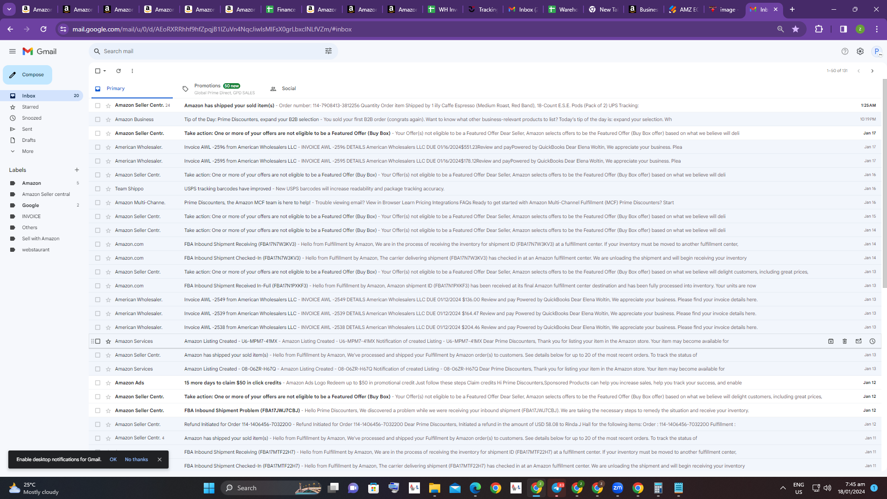Compose a new email

28,75
